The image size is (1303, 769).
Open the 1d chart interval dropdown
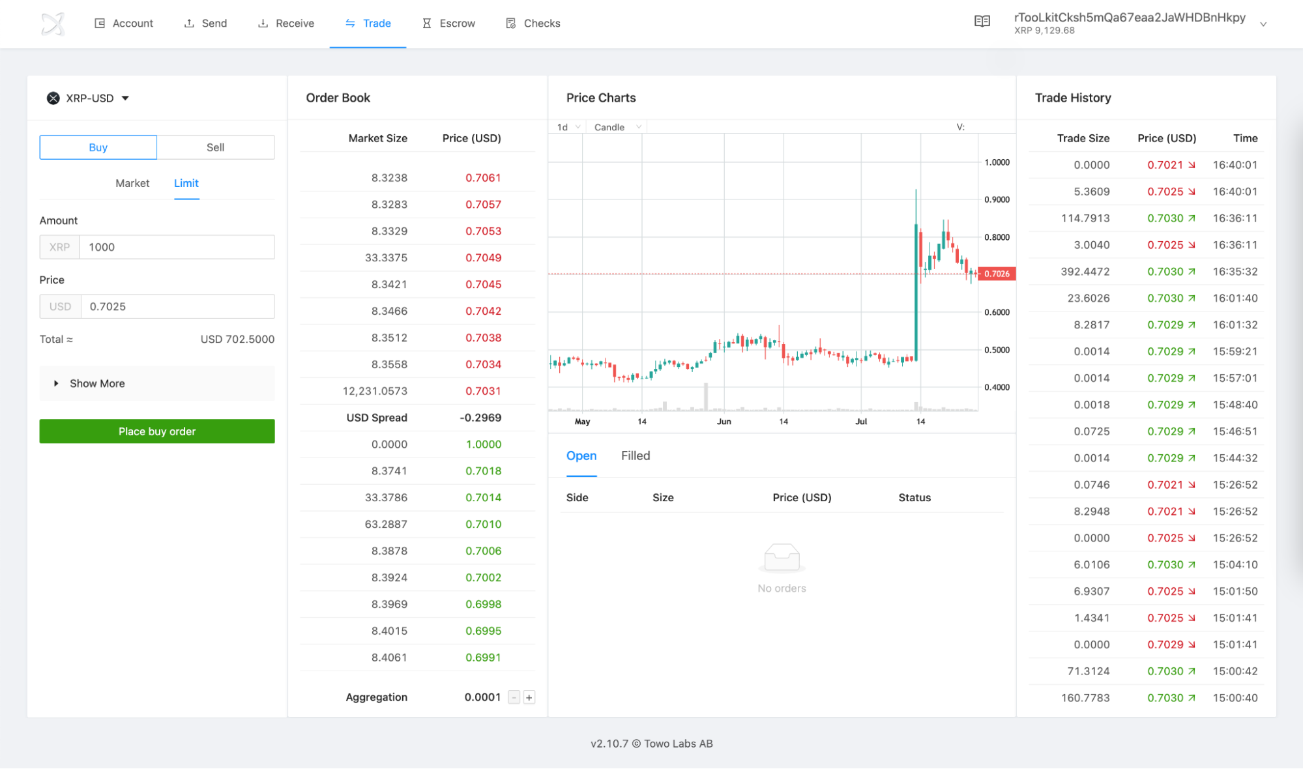pyautogui.click(x=566, y=126)
